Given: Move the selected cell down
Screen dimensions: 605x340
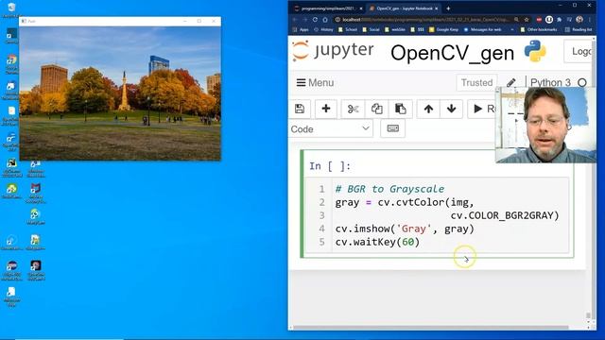Looking at the screenshot, I should (x=452, y=110).
